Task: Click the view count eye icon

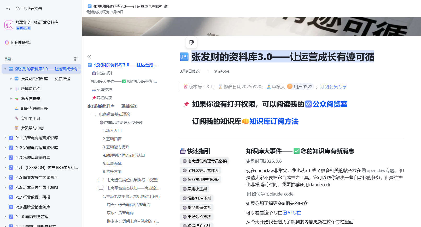Action: pyautogui.click(x=215, y=71)
